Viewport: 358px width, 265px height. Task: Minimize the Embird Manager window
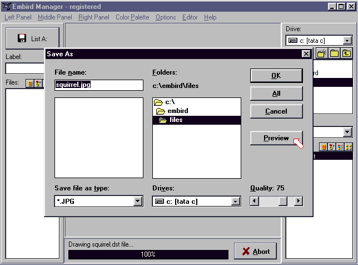pos(332,6)
